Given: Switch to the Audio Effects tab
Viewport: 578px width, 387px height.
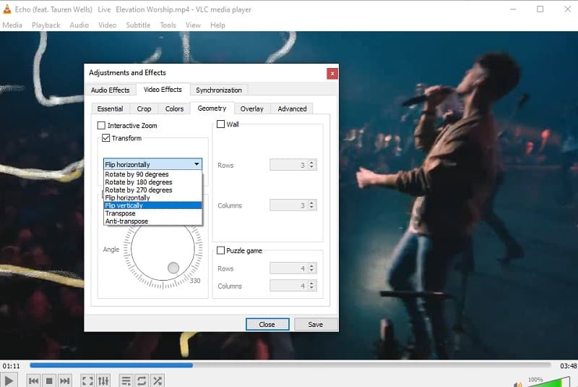Looking at the screenshot, I should click(110, 90).
